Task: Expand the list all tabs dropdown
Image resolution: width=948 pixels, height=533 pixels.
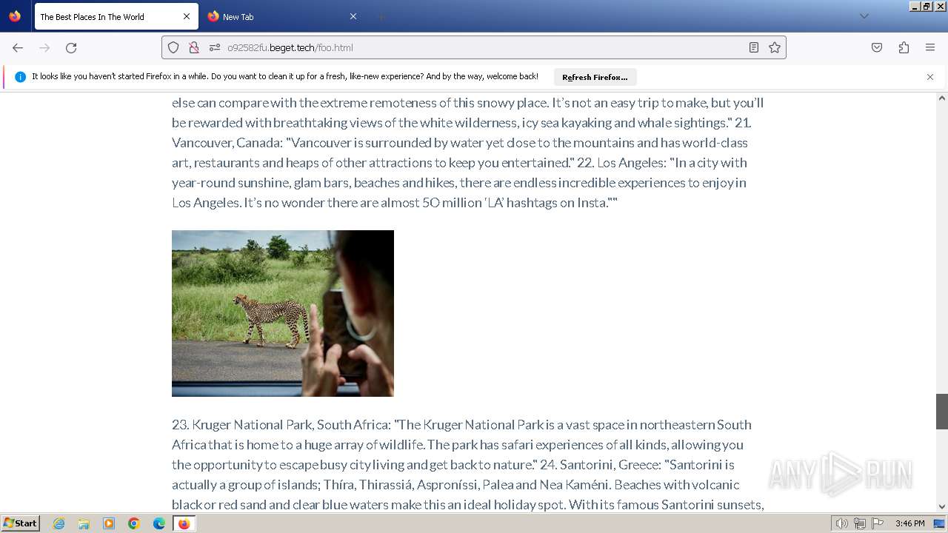Action: click(864, 16)
